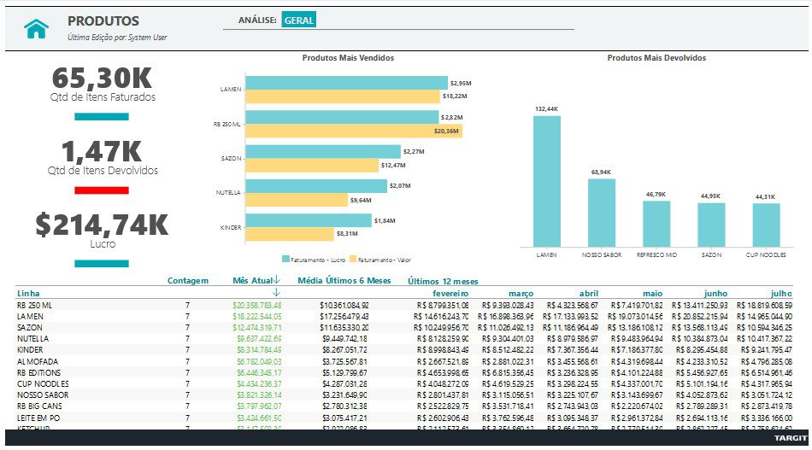The height and width of the screenshot is (450, 812).
Task: Click the $10.361.084,92 six-month average value
Action: point(344,305)
